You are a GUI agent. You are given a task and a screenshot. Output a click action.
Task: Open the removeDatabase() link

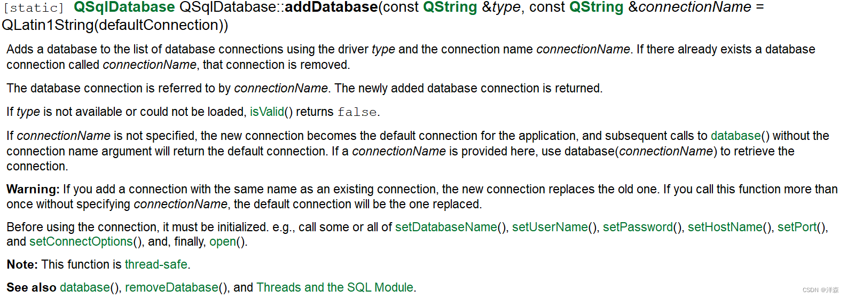[x=171, y=288]
